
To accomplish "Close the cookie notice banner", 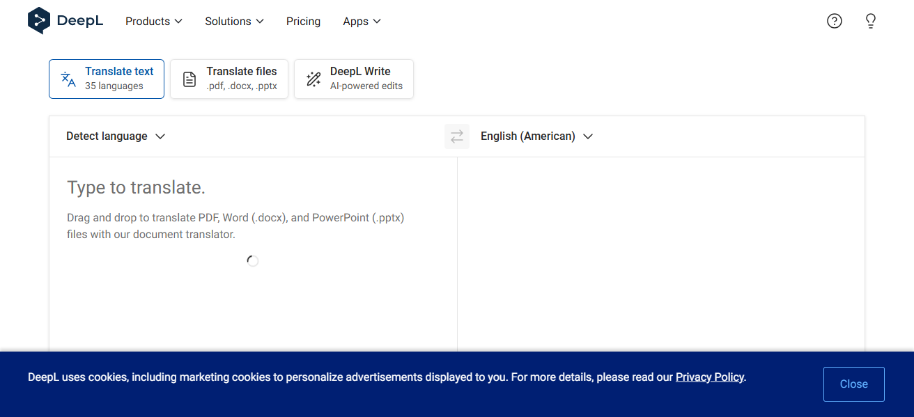I will coord(853,384).
